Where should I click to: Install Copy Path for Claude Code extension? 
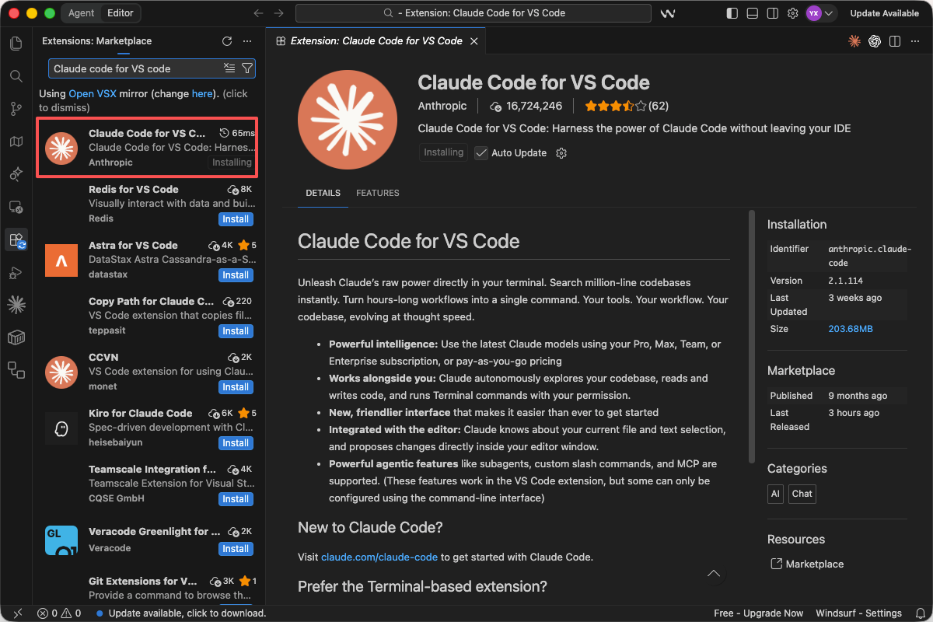click(236, 331)
